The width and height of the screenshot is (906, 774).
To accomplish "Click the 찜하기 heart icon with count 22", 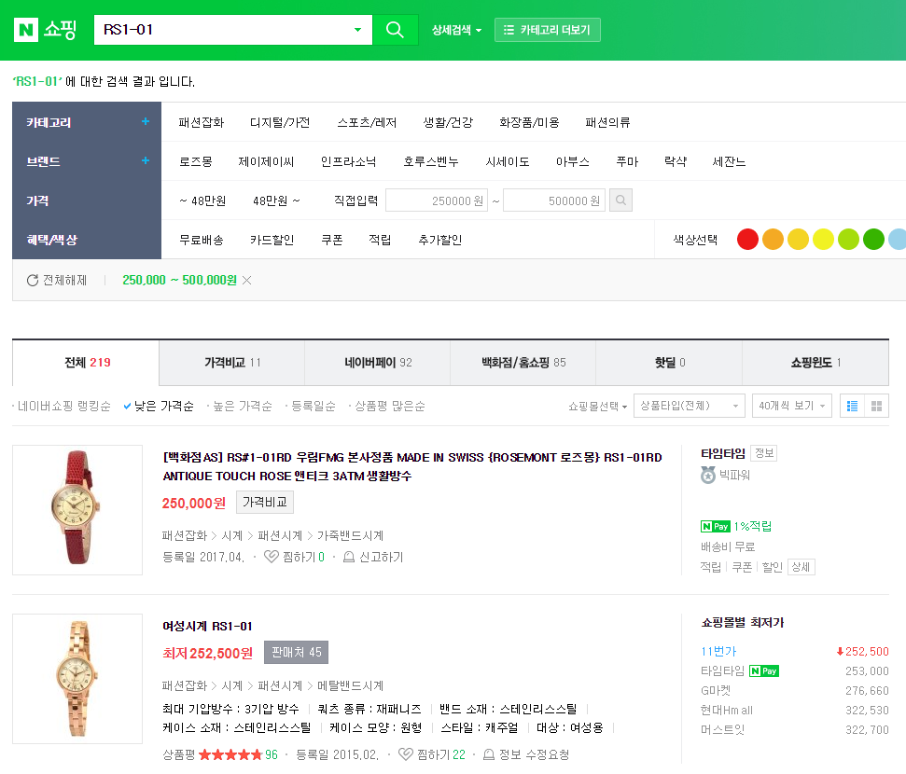I will [406, 753].
